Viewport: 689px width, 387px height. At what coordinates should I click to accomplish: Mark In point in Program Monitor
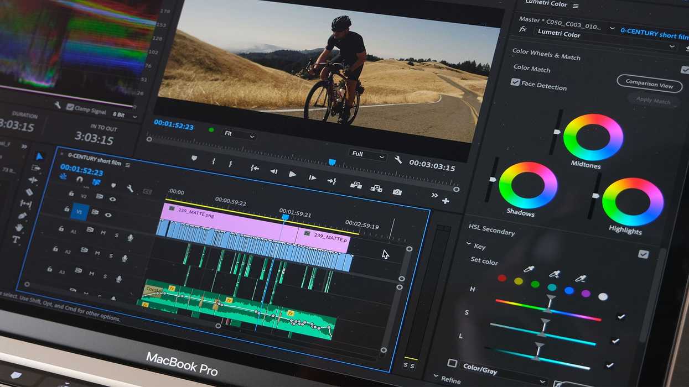point(214,161)
